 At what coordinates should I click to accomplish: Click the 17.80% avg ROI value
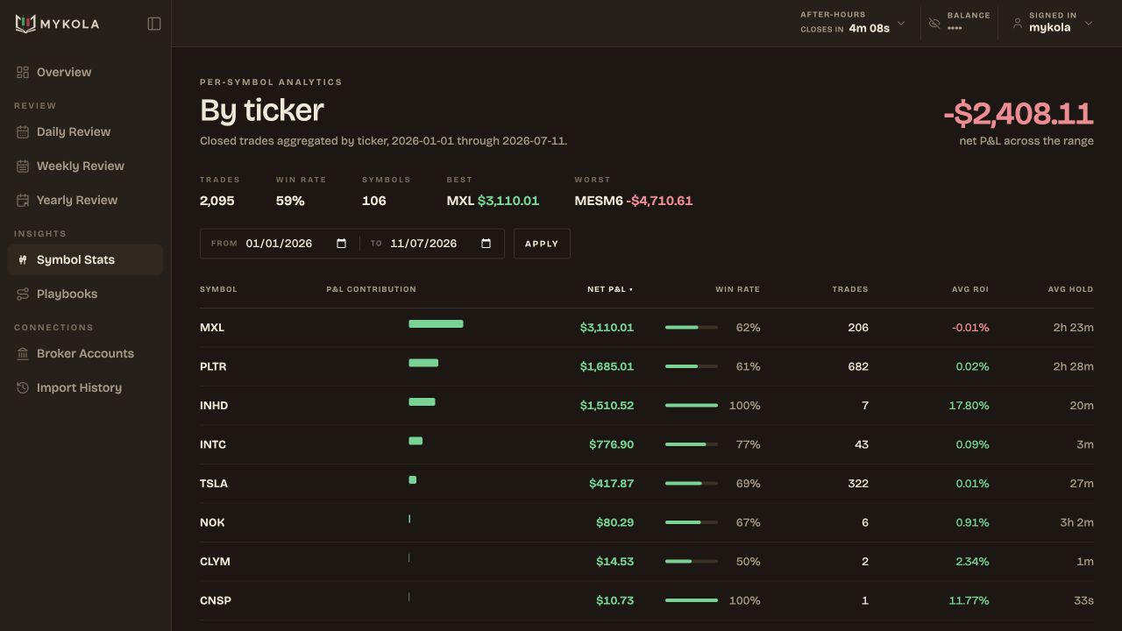[x=969, y=406]
